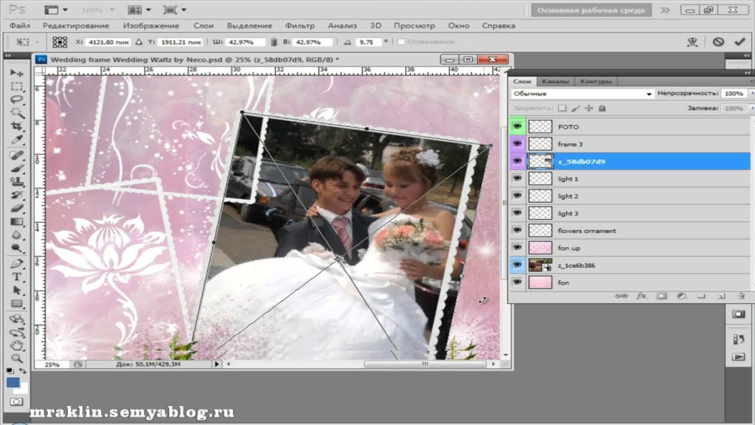Click the Основная рабочая среда workspace button

pyautogui.click(x=592, y=10)
